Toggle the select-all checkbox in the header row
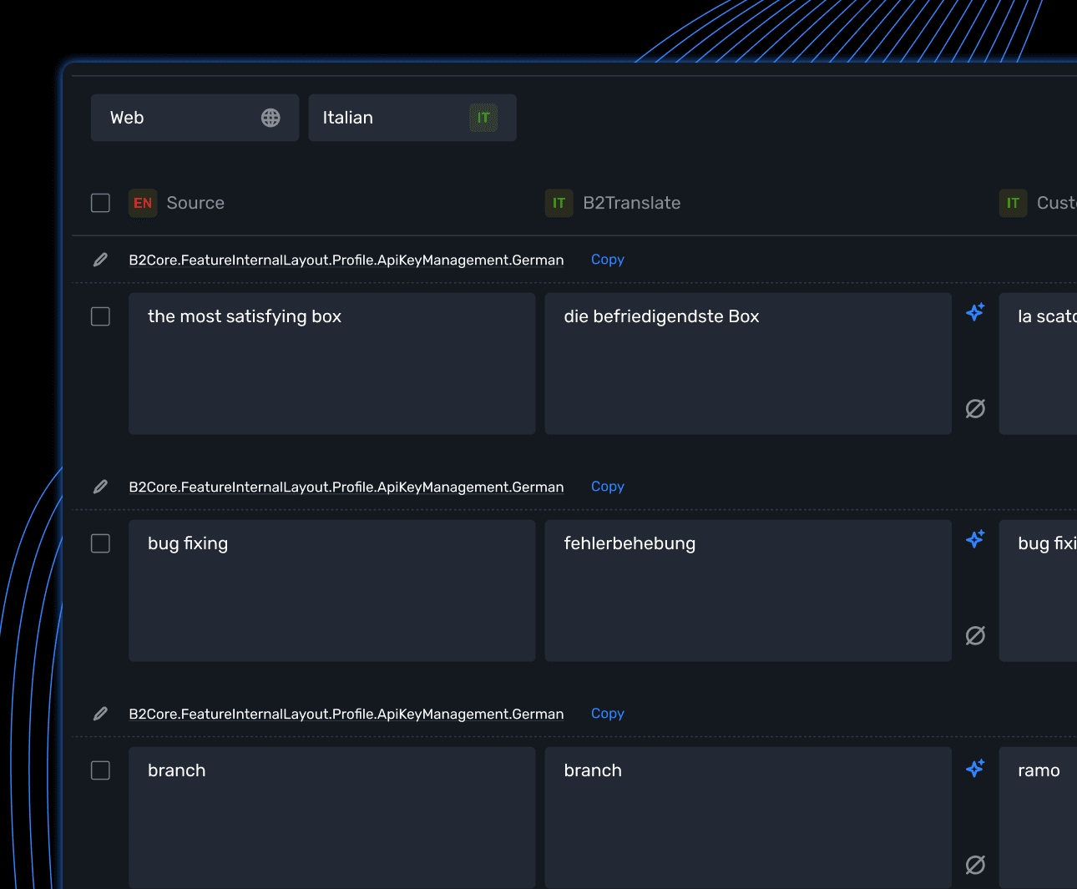 click(100, 203)
